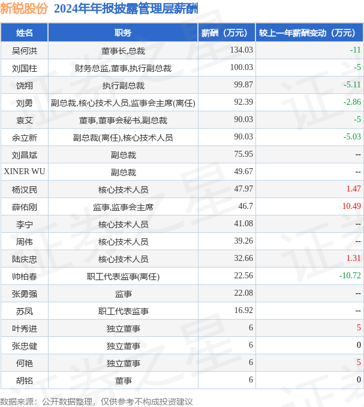The image size is (364, 407).
Task: Click the position 财务总监,董事,执行副总裁
Action: click(123, 68)
